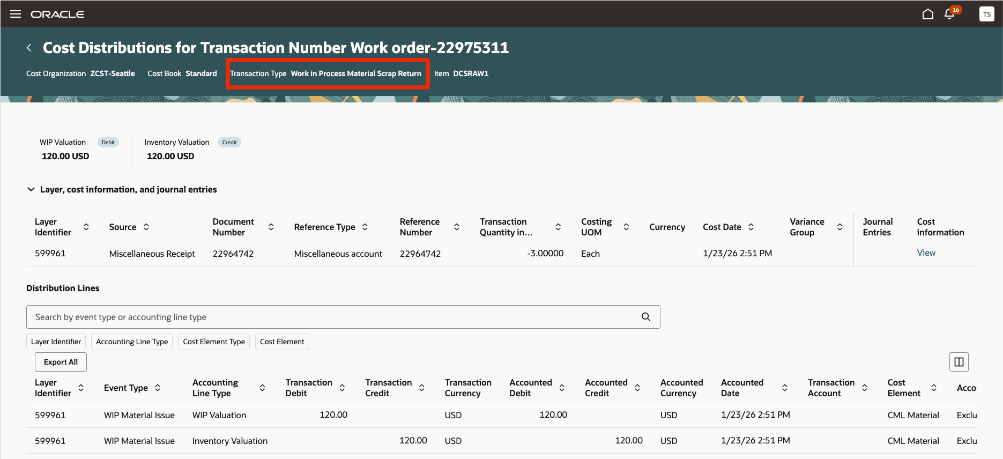The height and width of the screenshot is (459, 1003).
Task: Sort Distribution Lines by Layer Identifier
Action: [81, 388]
